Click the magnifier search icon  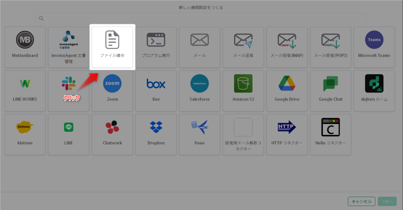pyautogui.click(x=41, y=18)
